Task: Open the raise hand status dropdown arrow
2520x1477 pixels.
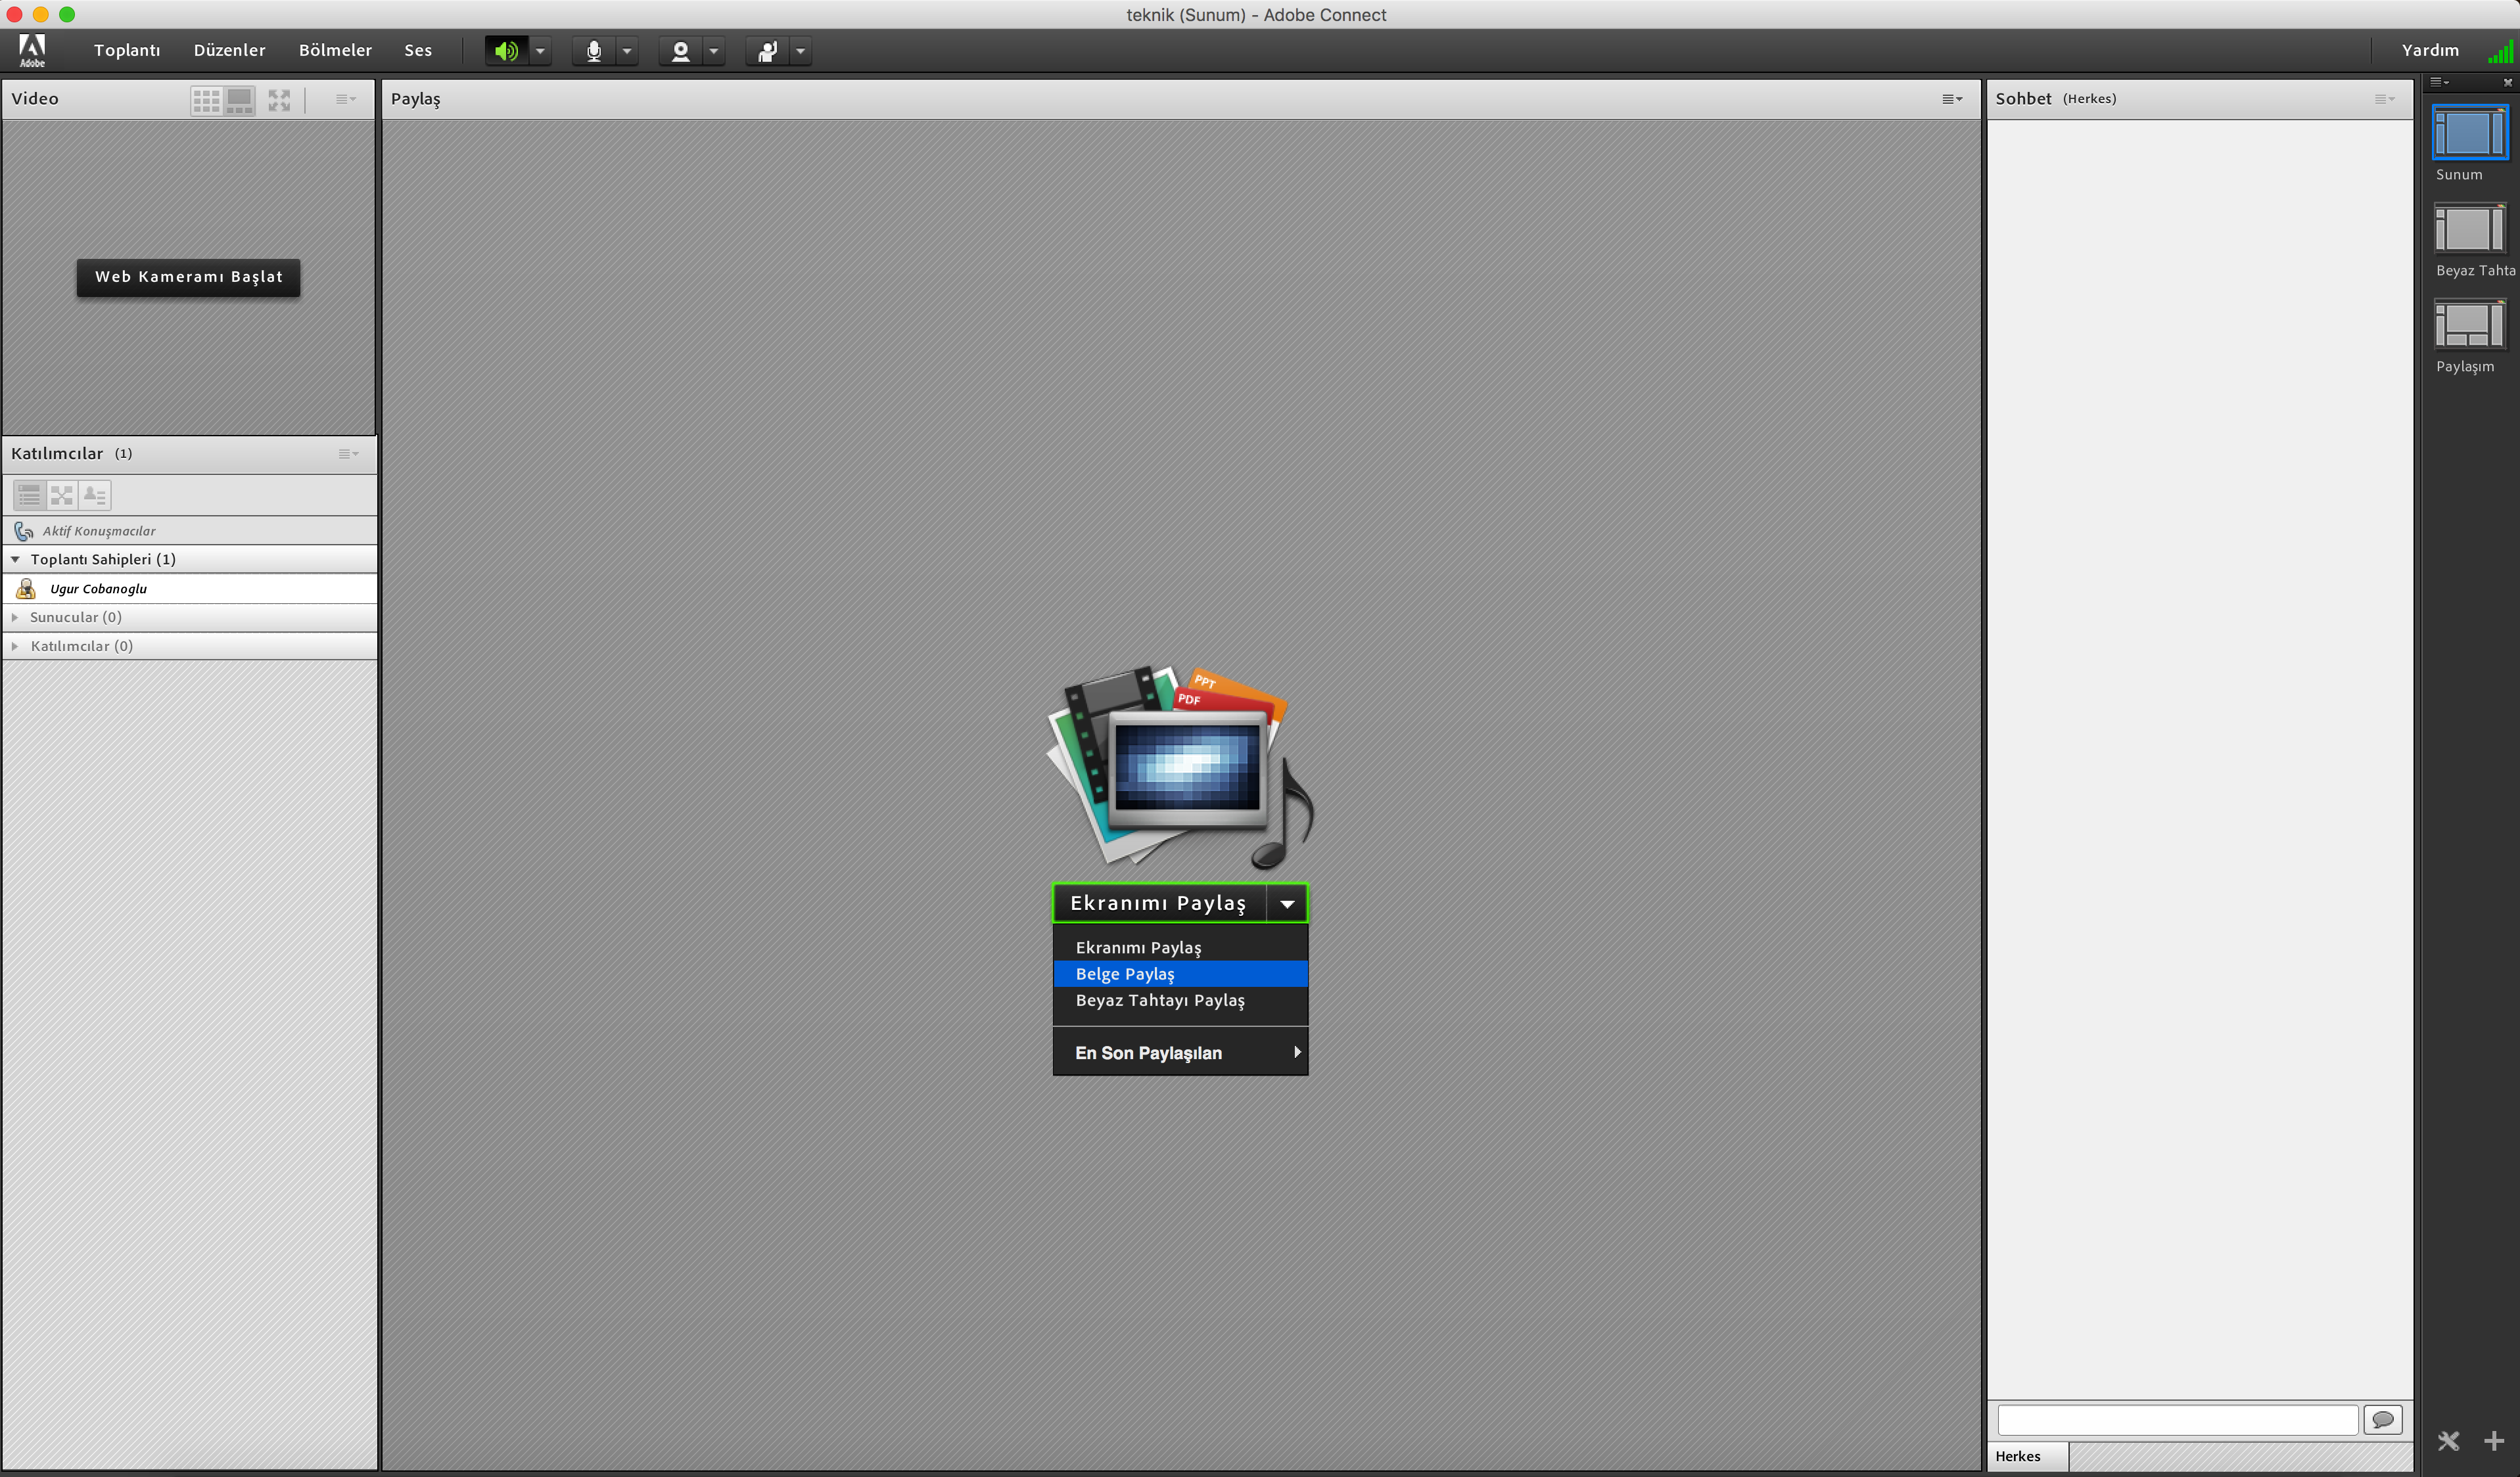Action: 801,51
